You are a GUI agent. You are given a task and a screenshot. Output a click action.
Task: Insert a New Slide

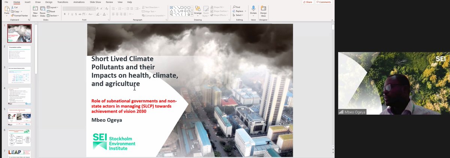[x=35, y=12]
